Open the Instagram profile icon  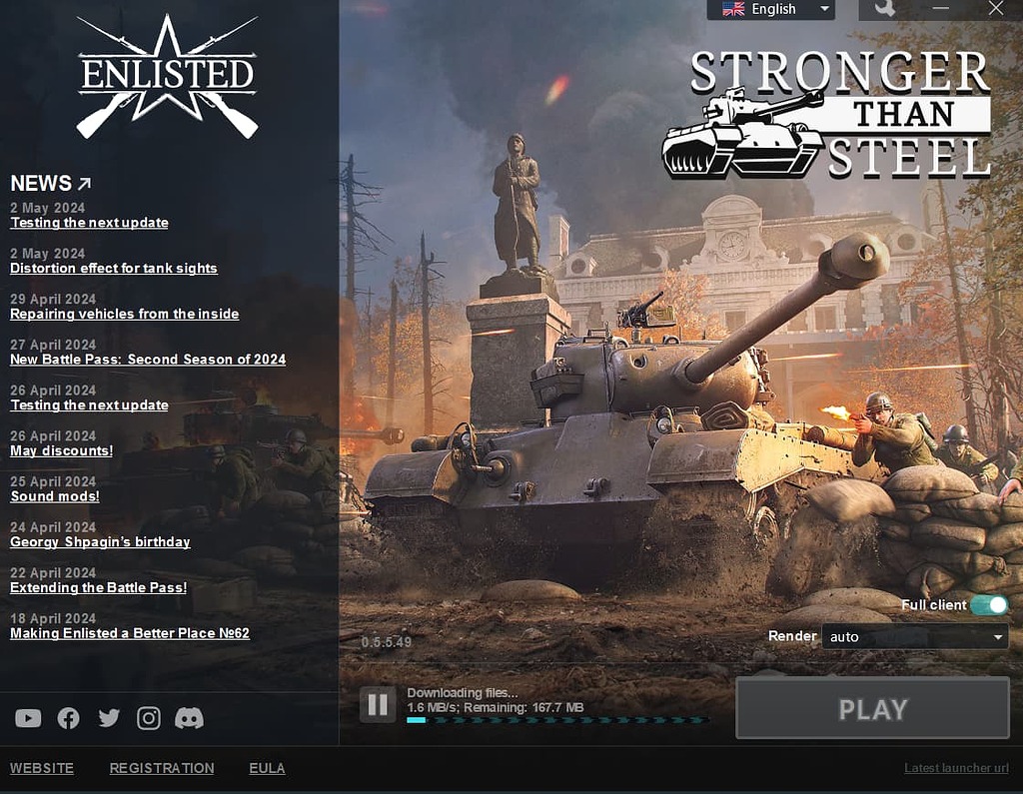pos(149,718)
